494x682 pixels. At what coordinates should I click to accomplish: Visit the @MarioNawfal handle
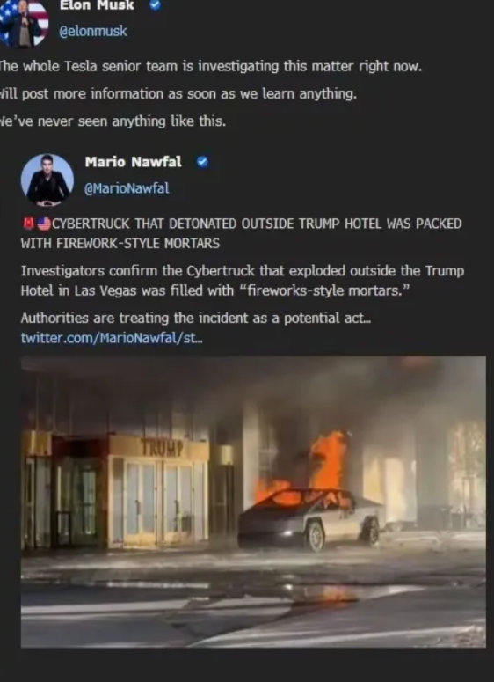(127, 189)
